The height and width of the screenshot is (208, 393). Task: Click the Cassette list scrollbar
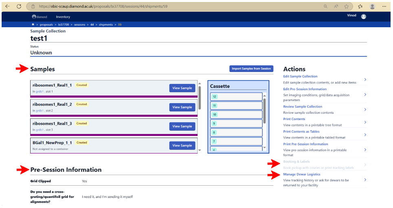(264, 111)
